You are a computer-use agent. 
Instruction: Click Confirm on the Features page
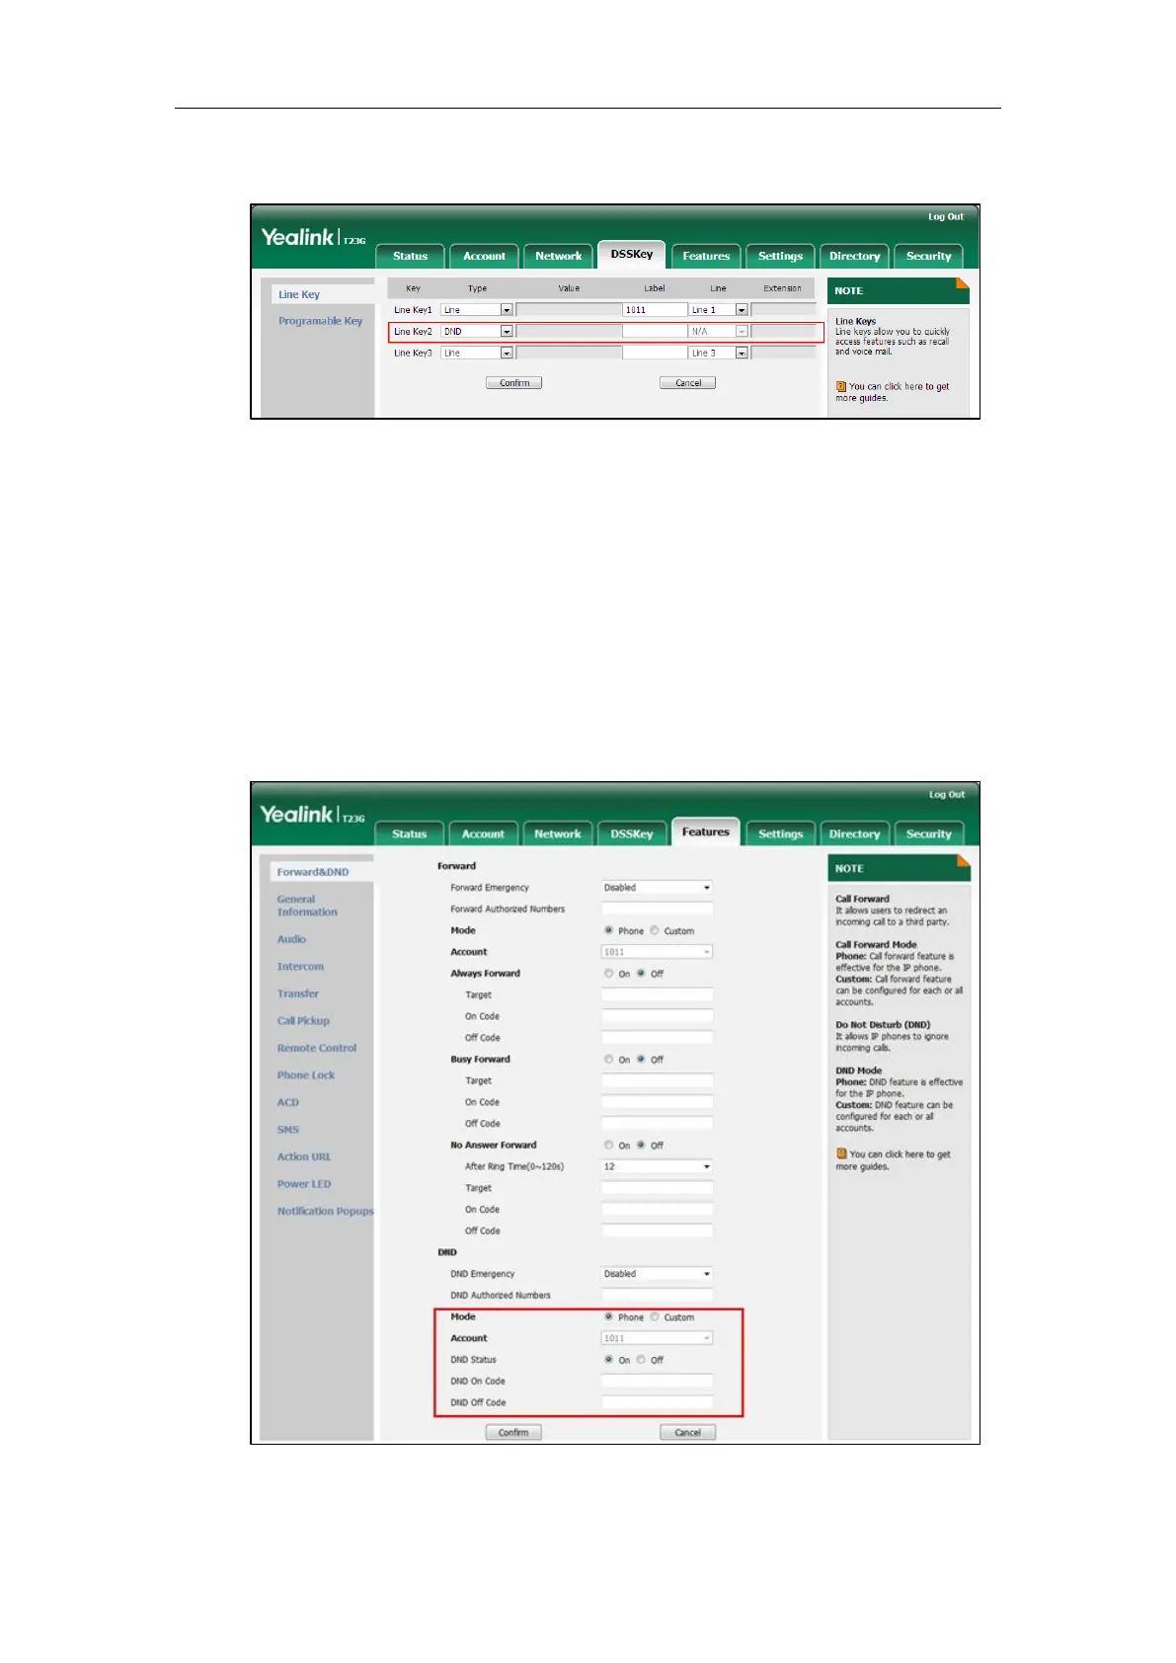pos(513,1432)
